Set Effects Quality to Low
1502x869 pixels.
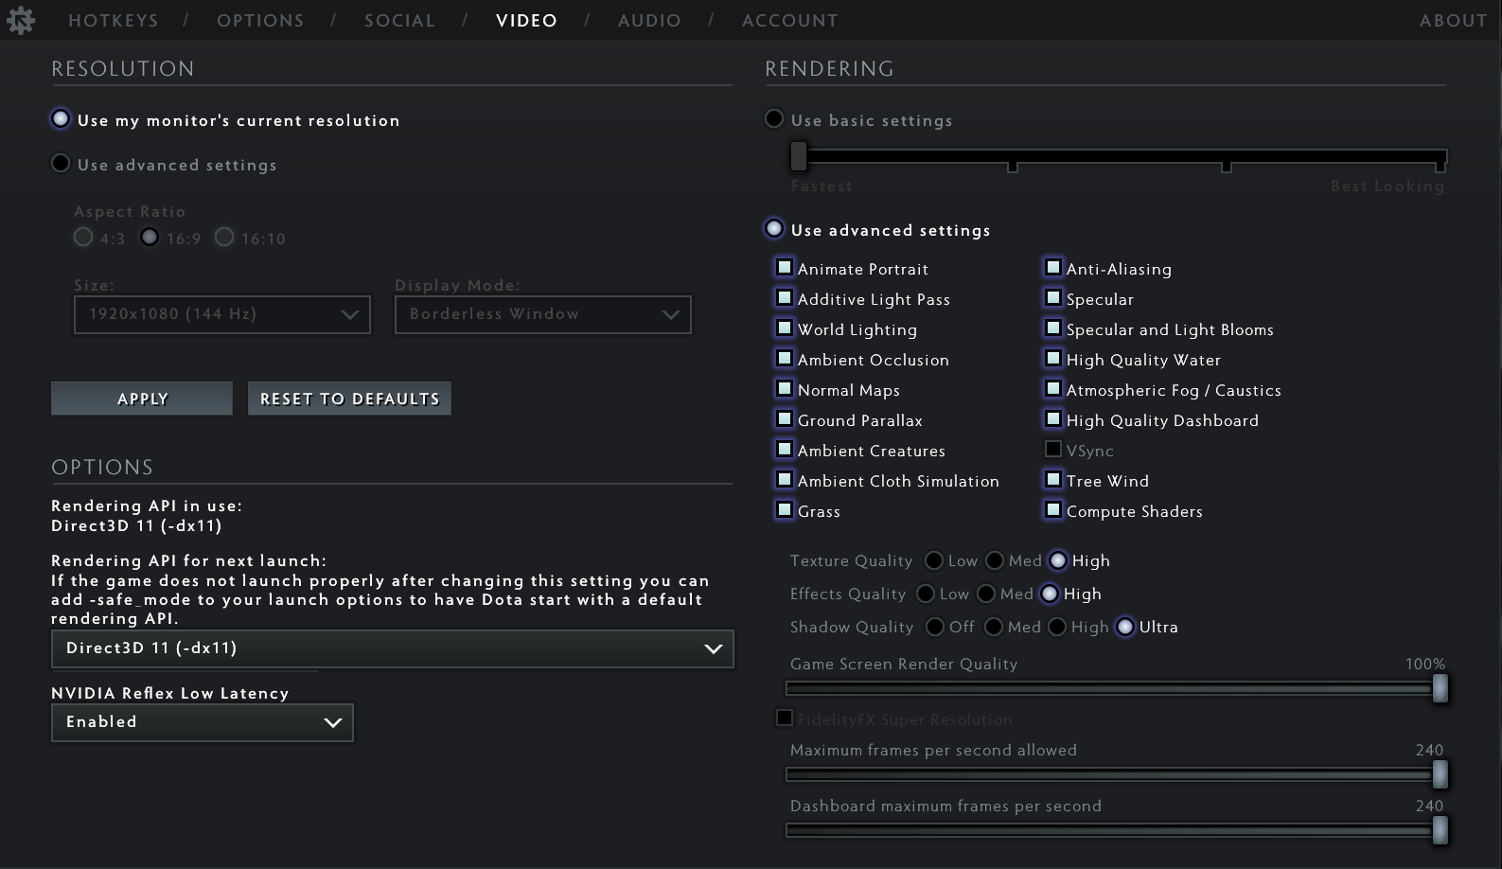[926, 594]
